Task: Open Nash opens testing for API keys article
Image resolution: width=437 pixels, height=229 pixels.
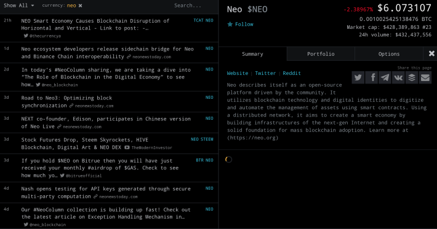Action: click(x=106, y=192)
